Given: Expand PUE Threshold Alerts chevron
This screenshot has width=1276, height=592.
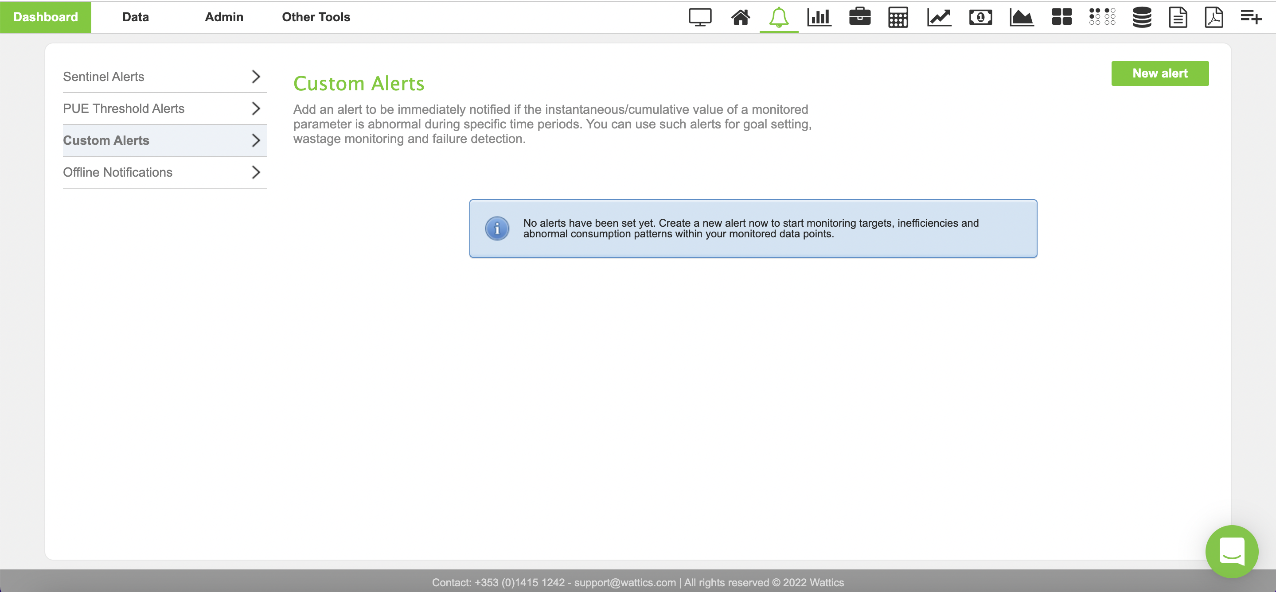Looking at the screenshot, I should (x=256, y=108).
